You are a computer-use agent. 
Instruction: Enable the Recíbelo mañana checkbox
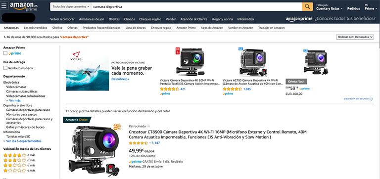coord(5,68)
